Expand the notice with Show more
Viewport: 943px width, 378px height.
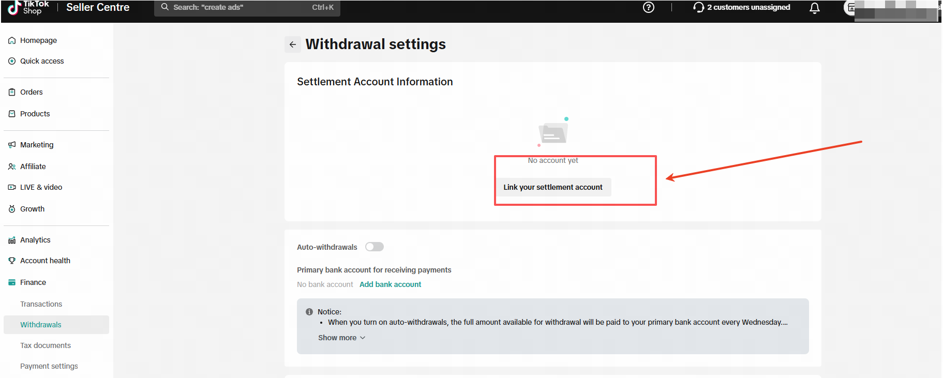[x=342, y=338]
